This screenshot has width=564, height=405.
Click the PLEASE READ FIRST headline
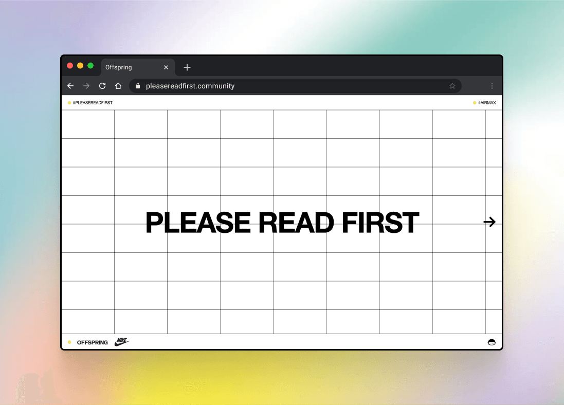pos(282,223)
